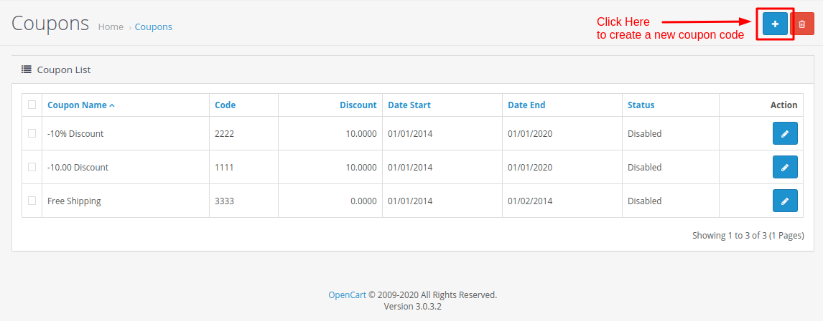Viewport: 823px width, 321px height.
Task: Click the '01/02/2014' end date cell
Action: pos(529,201)
